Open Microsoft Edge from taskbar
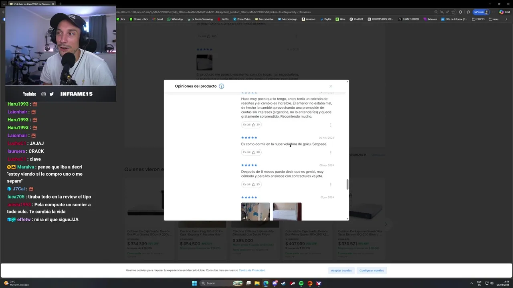The width and height of the screenshot is (513, 288). 266,283
